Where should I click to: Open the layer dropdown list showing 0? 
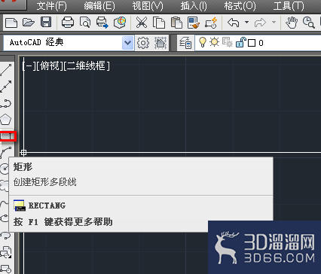pos(258,43)
